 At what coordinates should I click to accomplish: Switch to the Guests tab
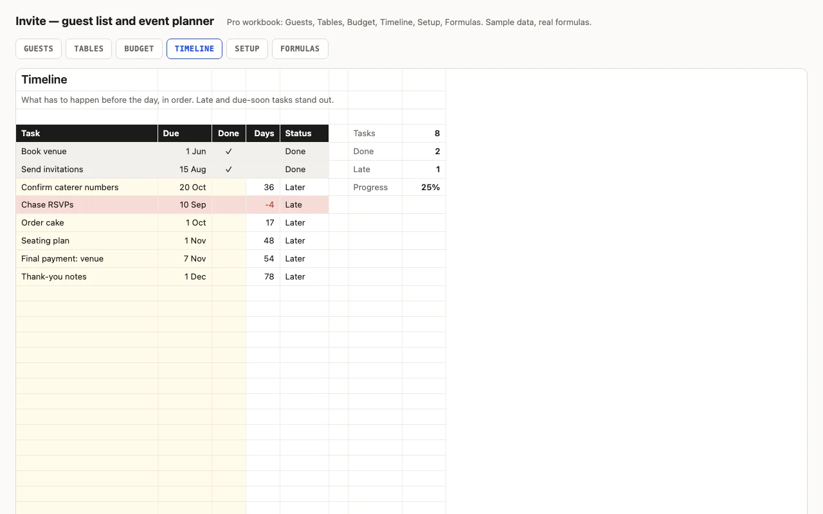click(39, 49)
